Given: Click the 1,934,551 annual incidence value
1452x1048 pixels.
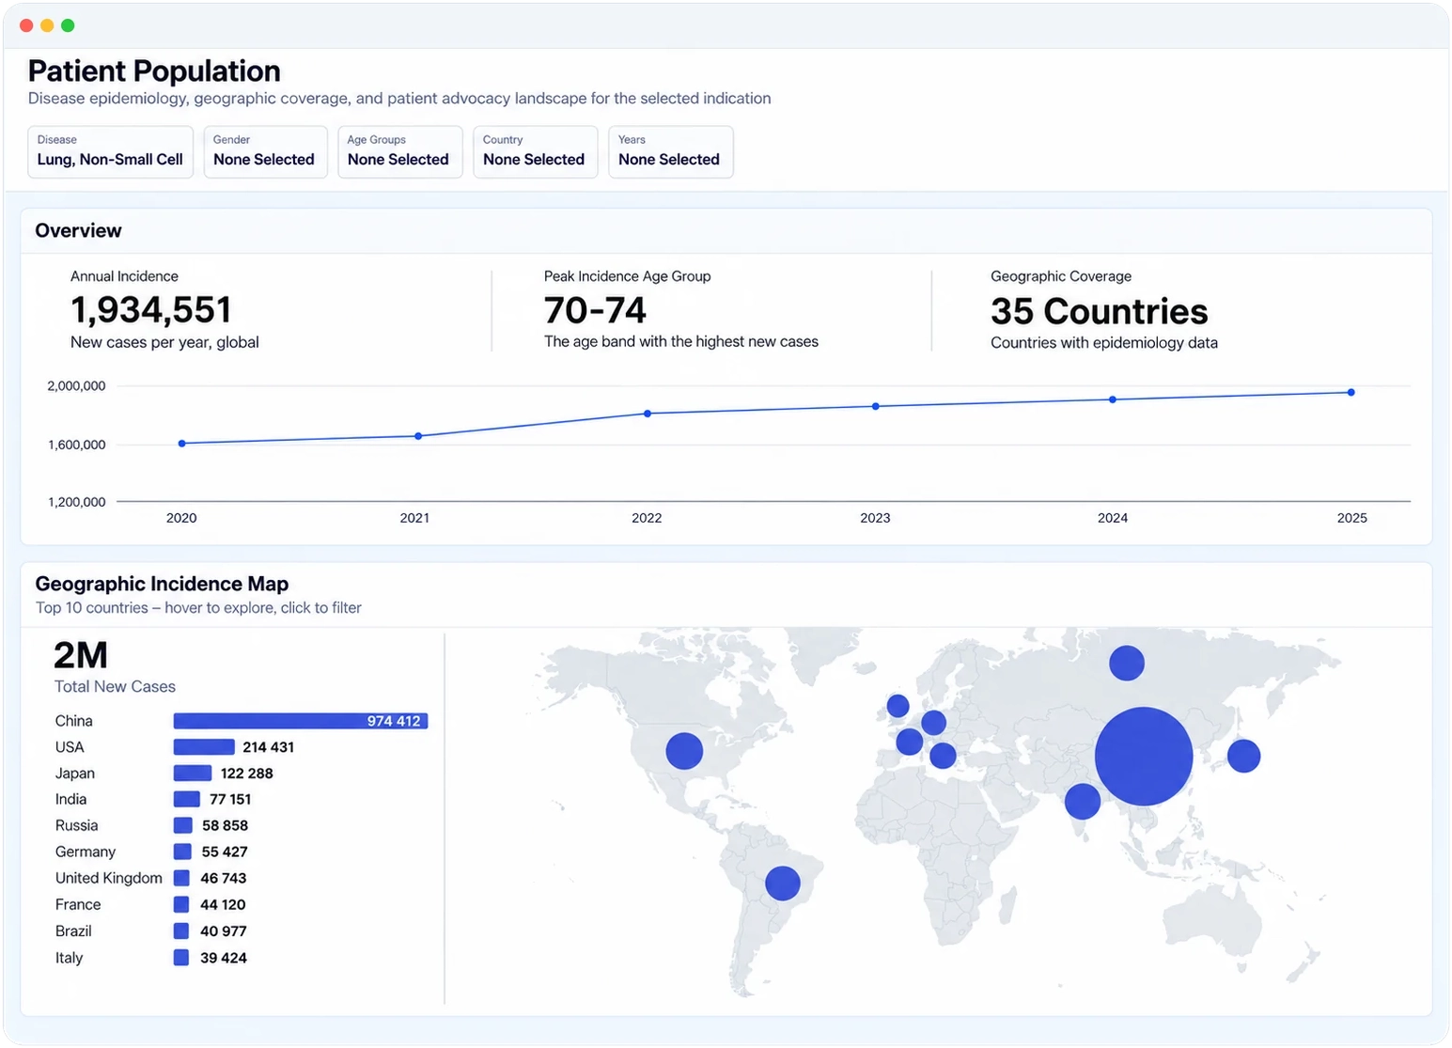Looking at the screenshot, I should (x=151, y=310).
